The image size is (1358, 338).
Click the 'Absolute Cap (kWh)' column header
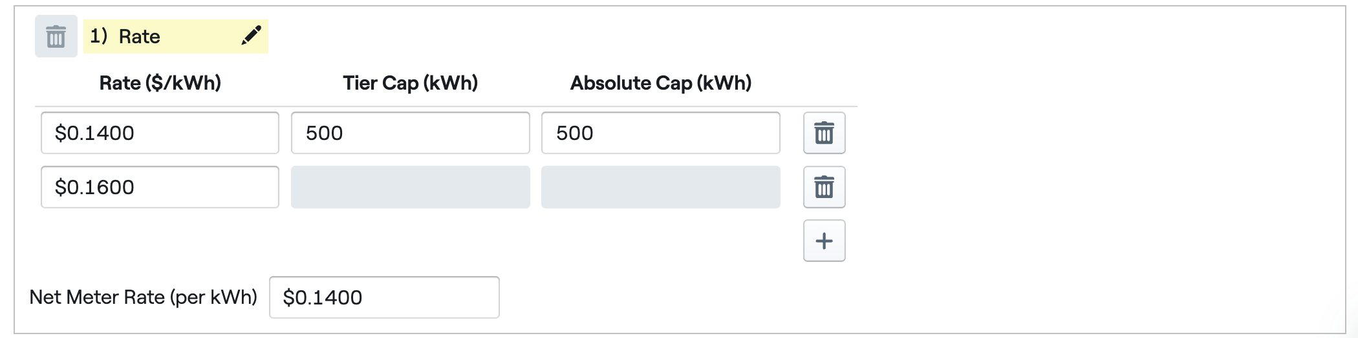660,83
